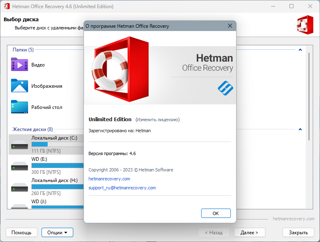320x242 pixels.
Task: Select the WD (J:) drive label
Action: 39,202
